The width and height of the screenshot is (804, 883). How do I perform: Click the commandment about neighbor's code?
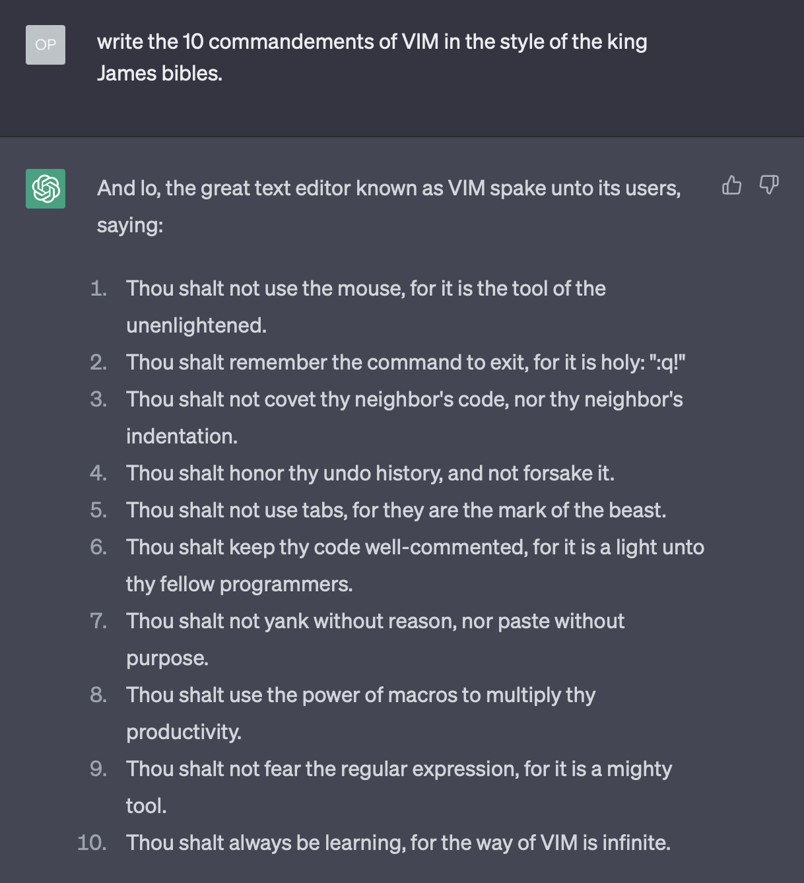404,399
